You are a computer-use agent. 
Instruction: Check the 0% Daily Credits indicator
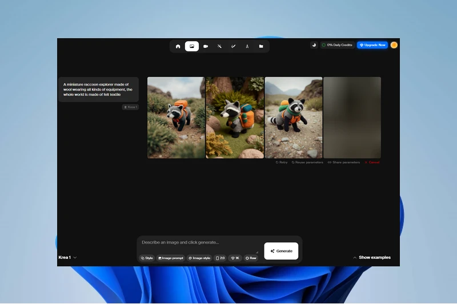coord(337,45)
